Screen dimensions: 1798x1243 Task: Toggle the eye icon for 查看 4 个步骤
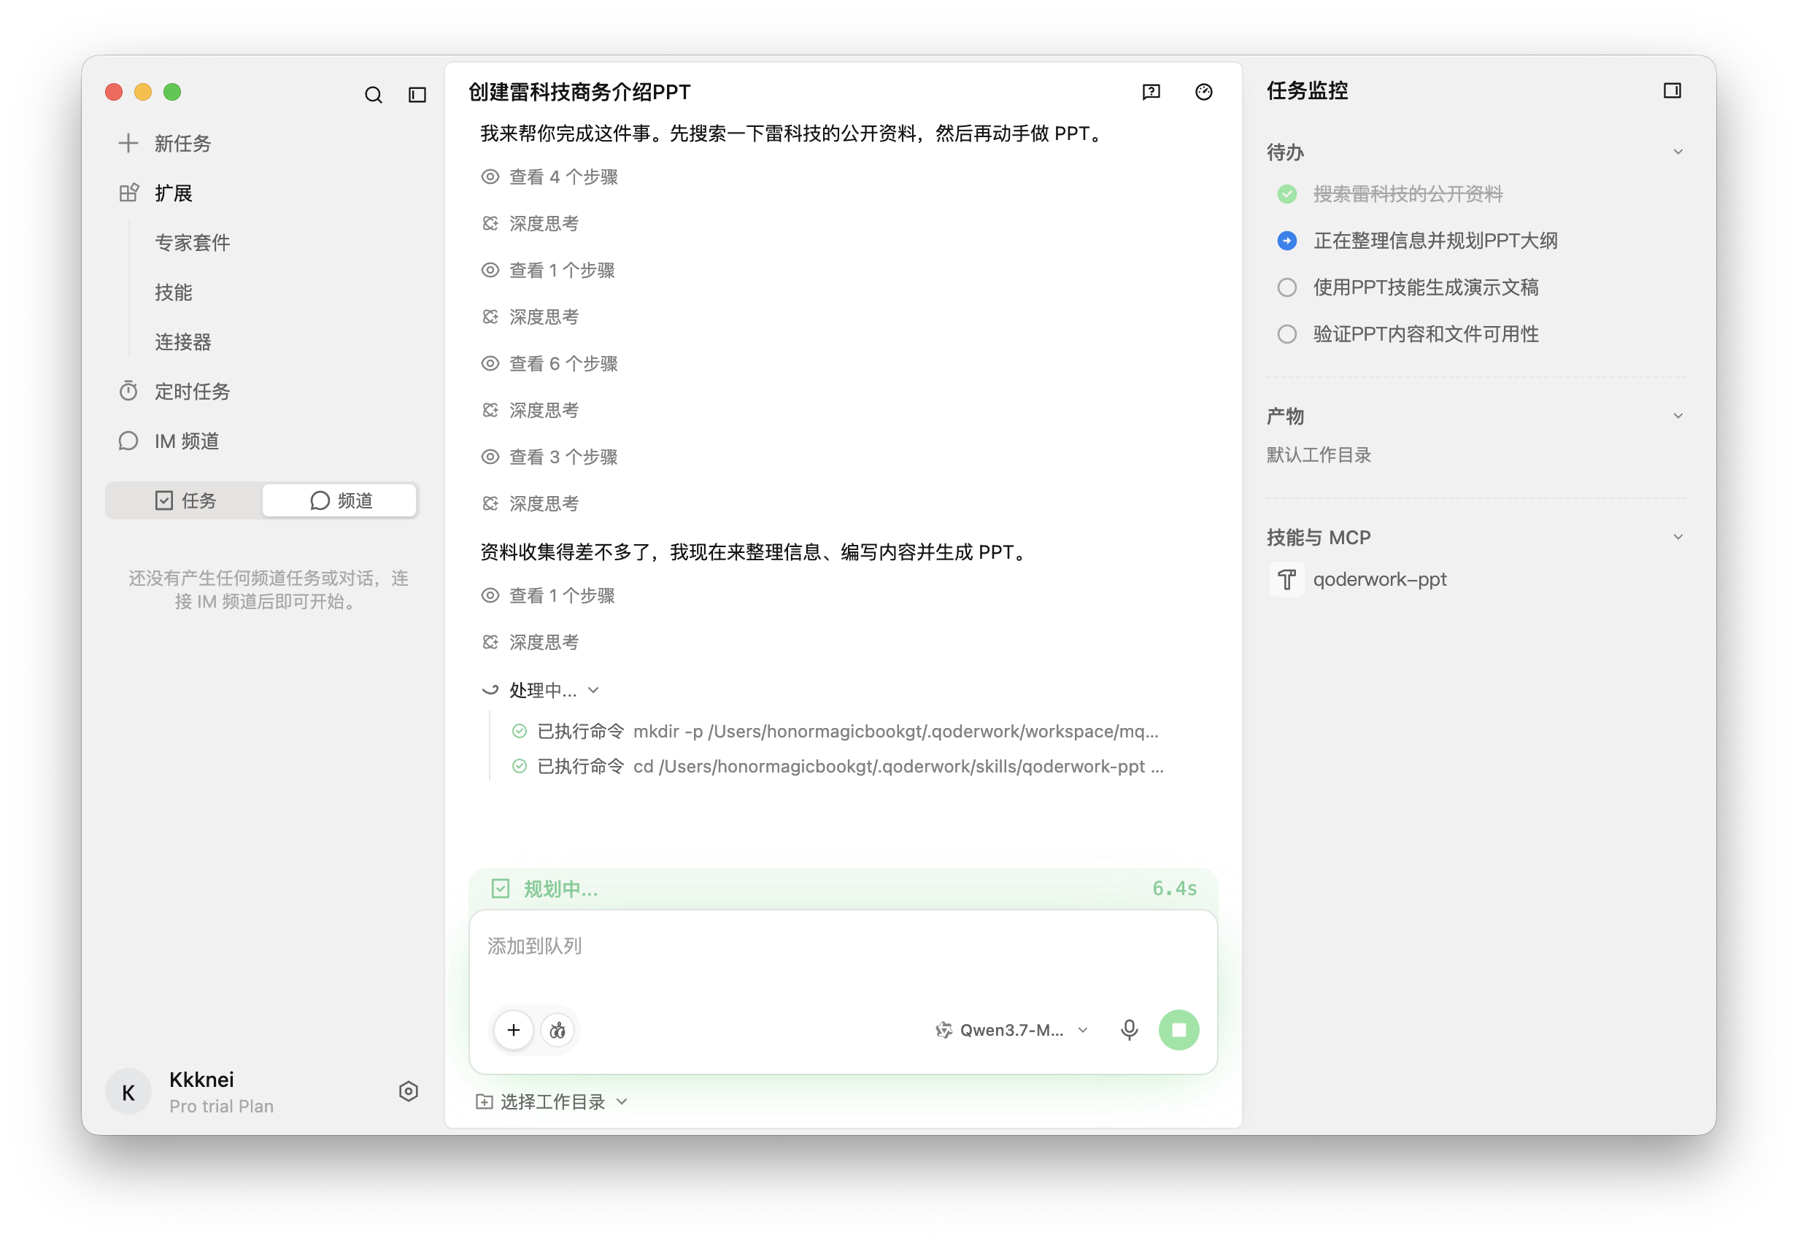click(490, 177)
